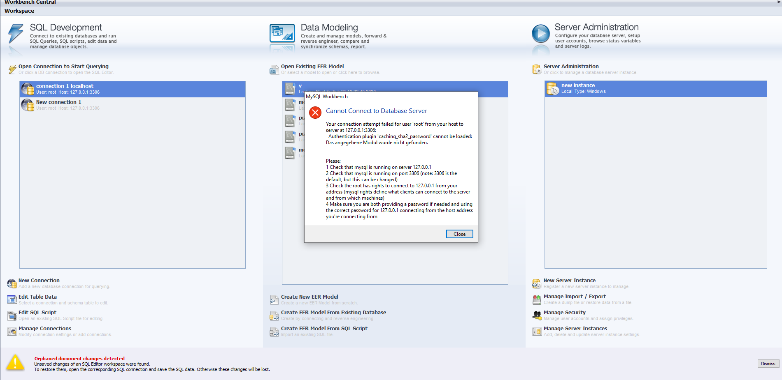Click Open Connection to Start Querying heading
Screen dimensions: 782x380
coord(63,67)
